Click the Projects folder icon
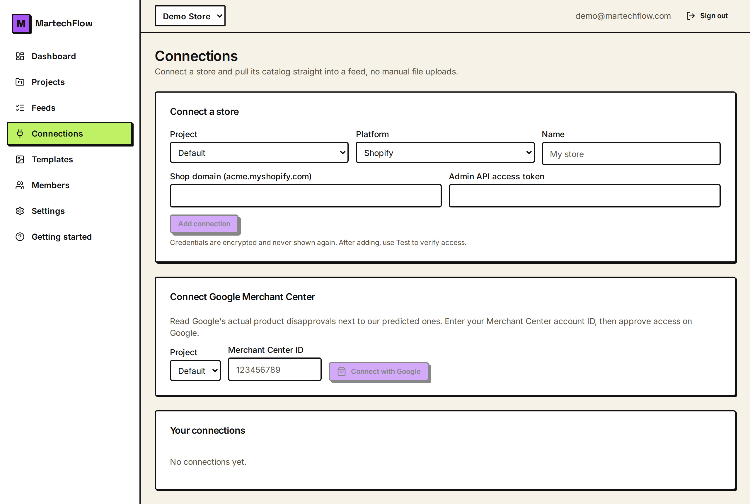This screenshot has height=504, width=750. click(x=20, y=82)
